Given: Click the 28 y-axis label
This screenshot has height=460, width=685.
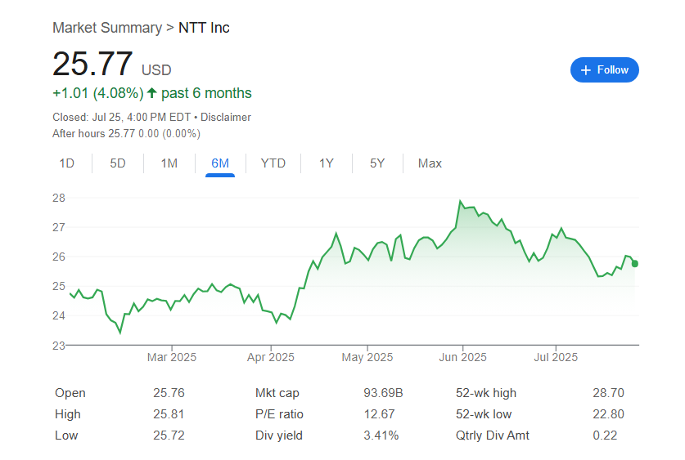Looking at the screenshot, I should pos(59,198).
